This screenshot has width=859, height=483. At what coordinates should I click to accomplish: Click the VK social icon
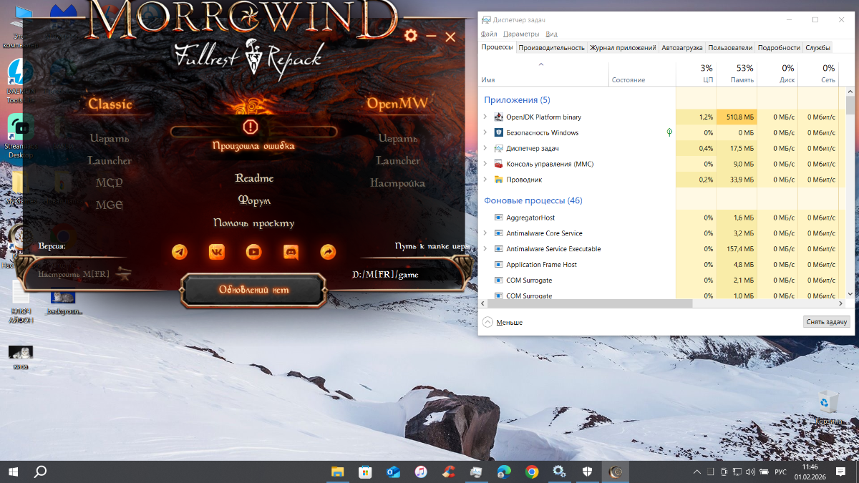click(x=217, y=252)
